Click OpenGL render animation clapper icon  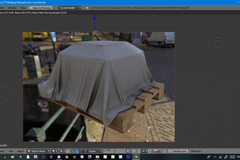tap(159, 151)
